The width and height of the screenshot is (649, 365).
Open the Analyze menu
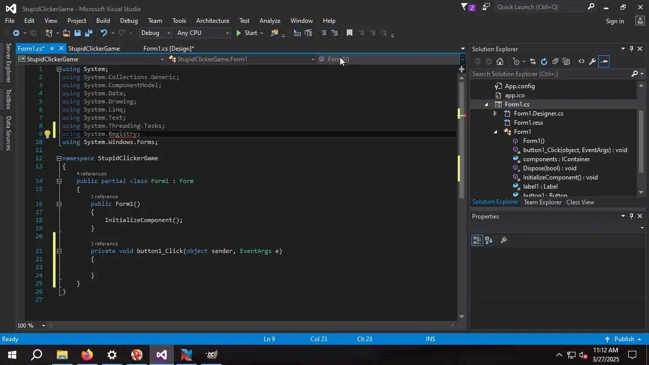point(270,21)
